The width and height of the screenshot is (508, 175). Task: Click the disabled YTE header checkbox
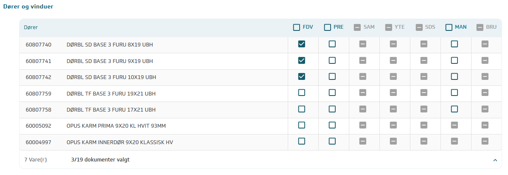(389, 27)
